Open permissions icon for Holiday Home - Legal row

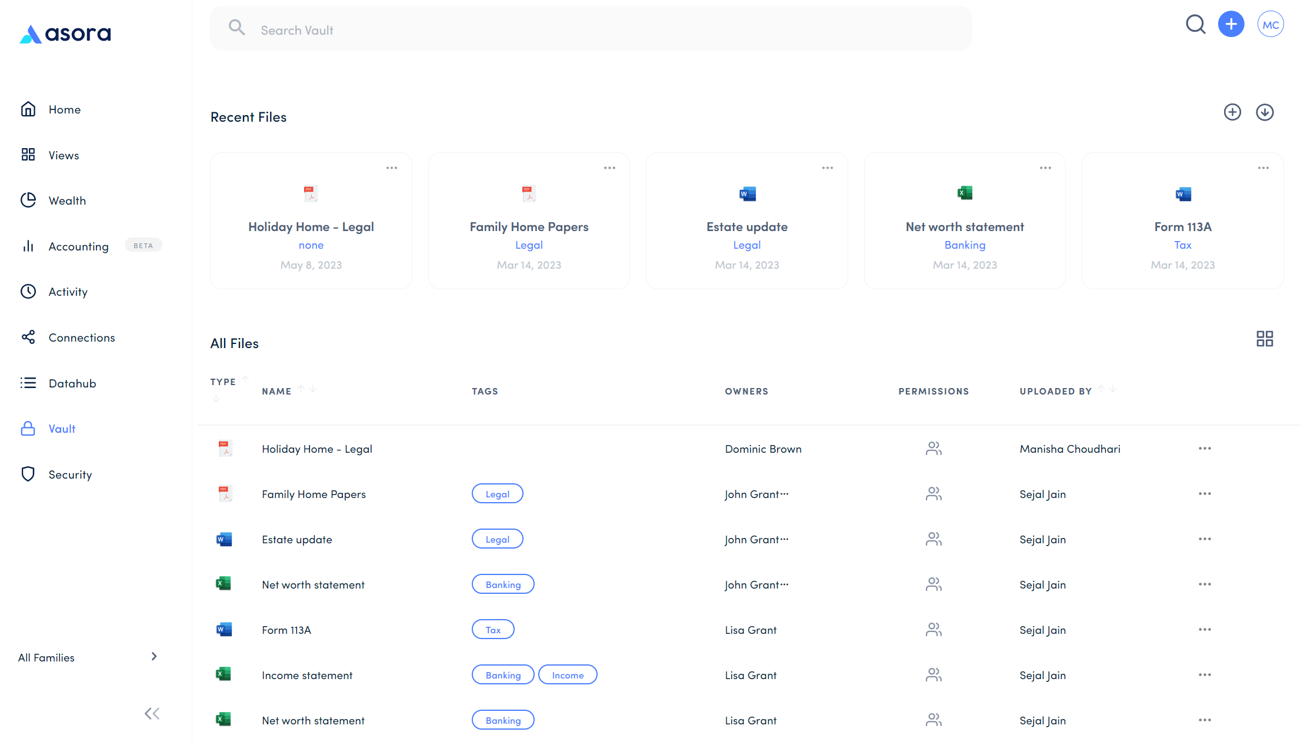point(933,449)
